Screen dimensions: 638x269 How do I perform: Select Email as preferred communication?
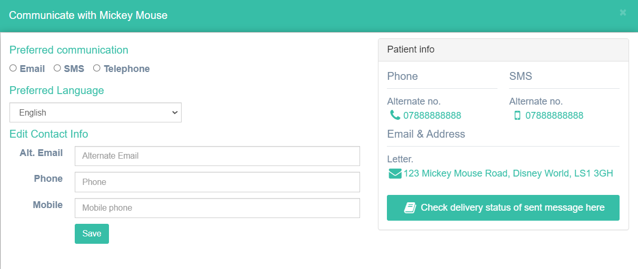click(13, 68)
